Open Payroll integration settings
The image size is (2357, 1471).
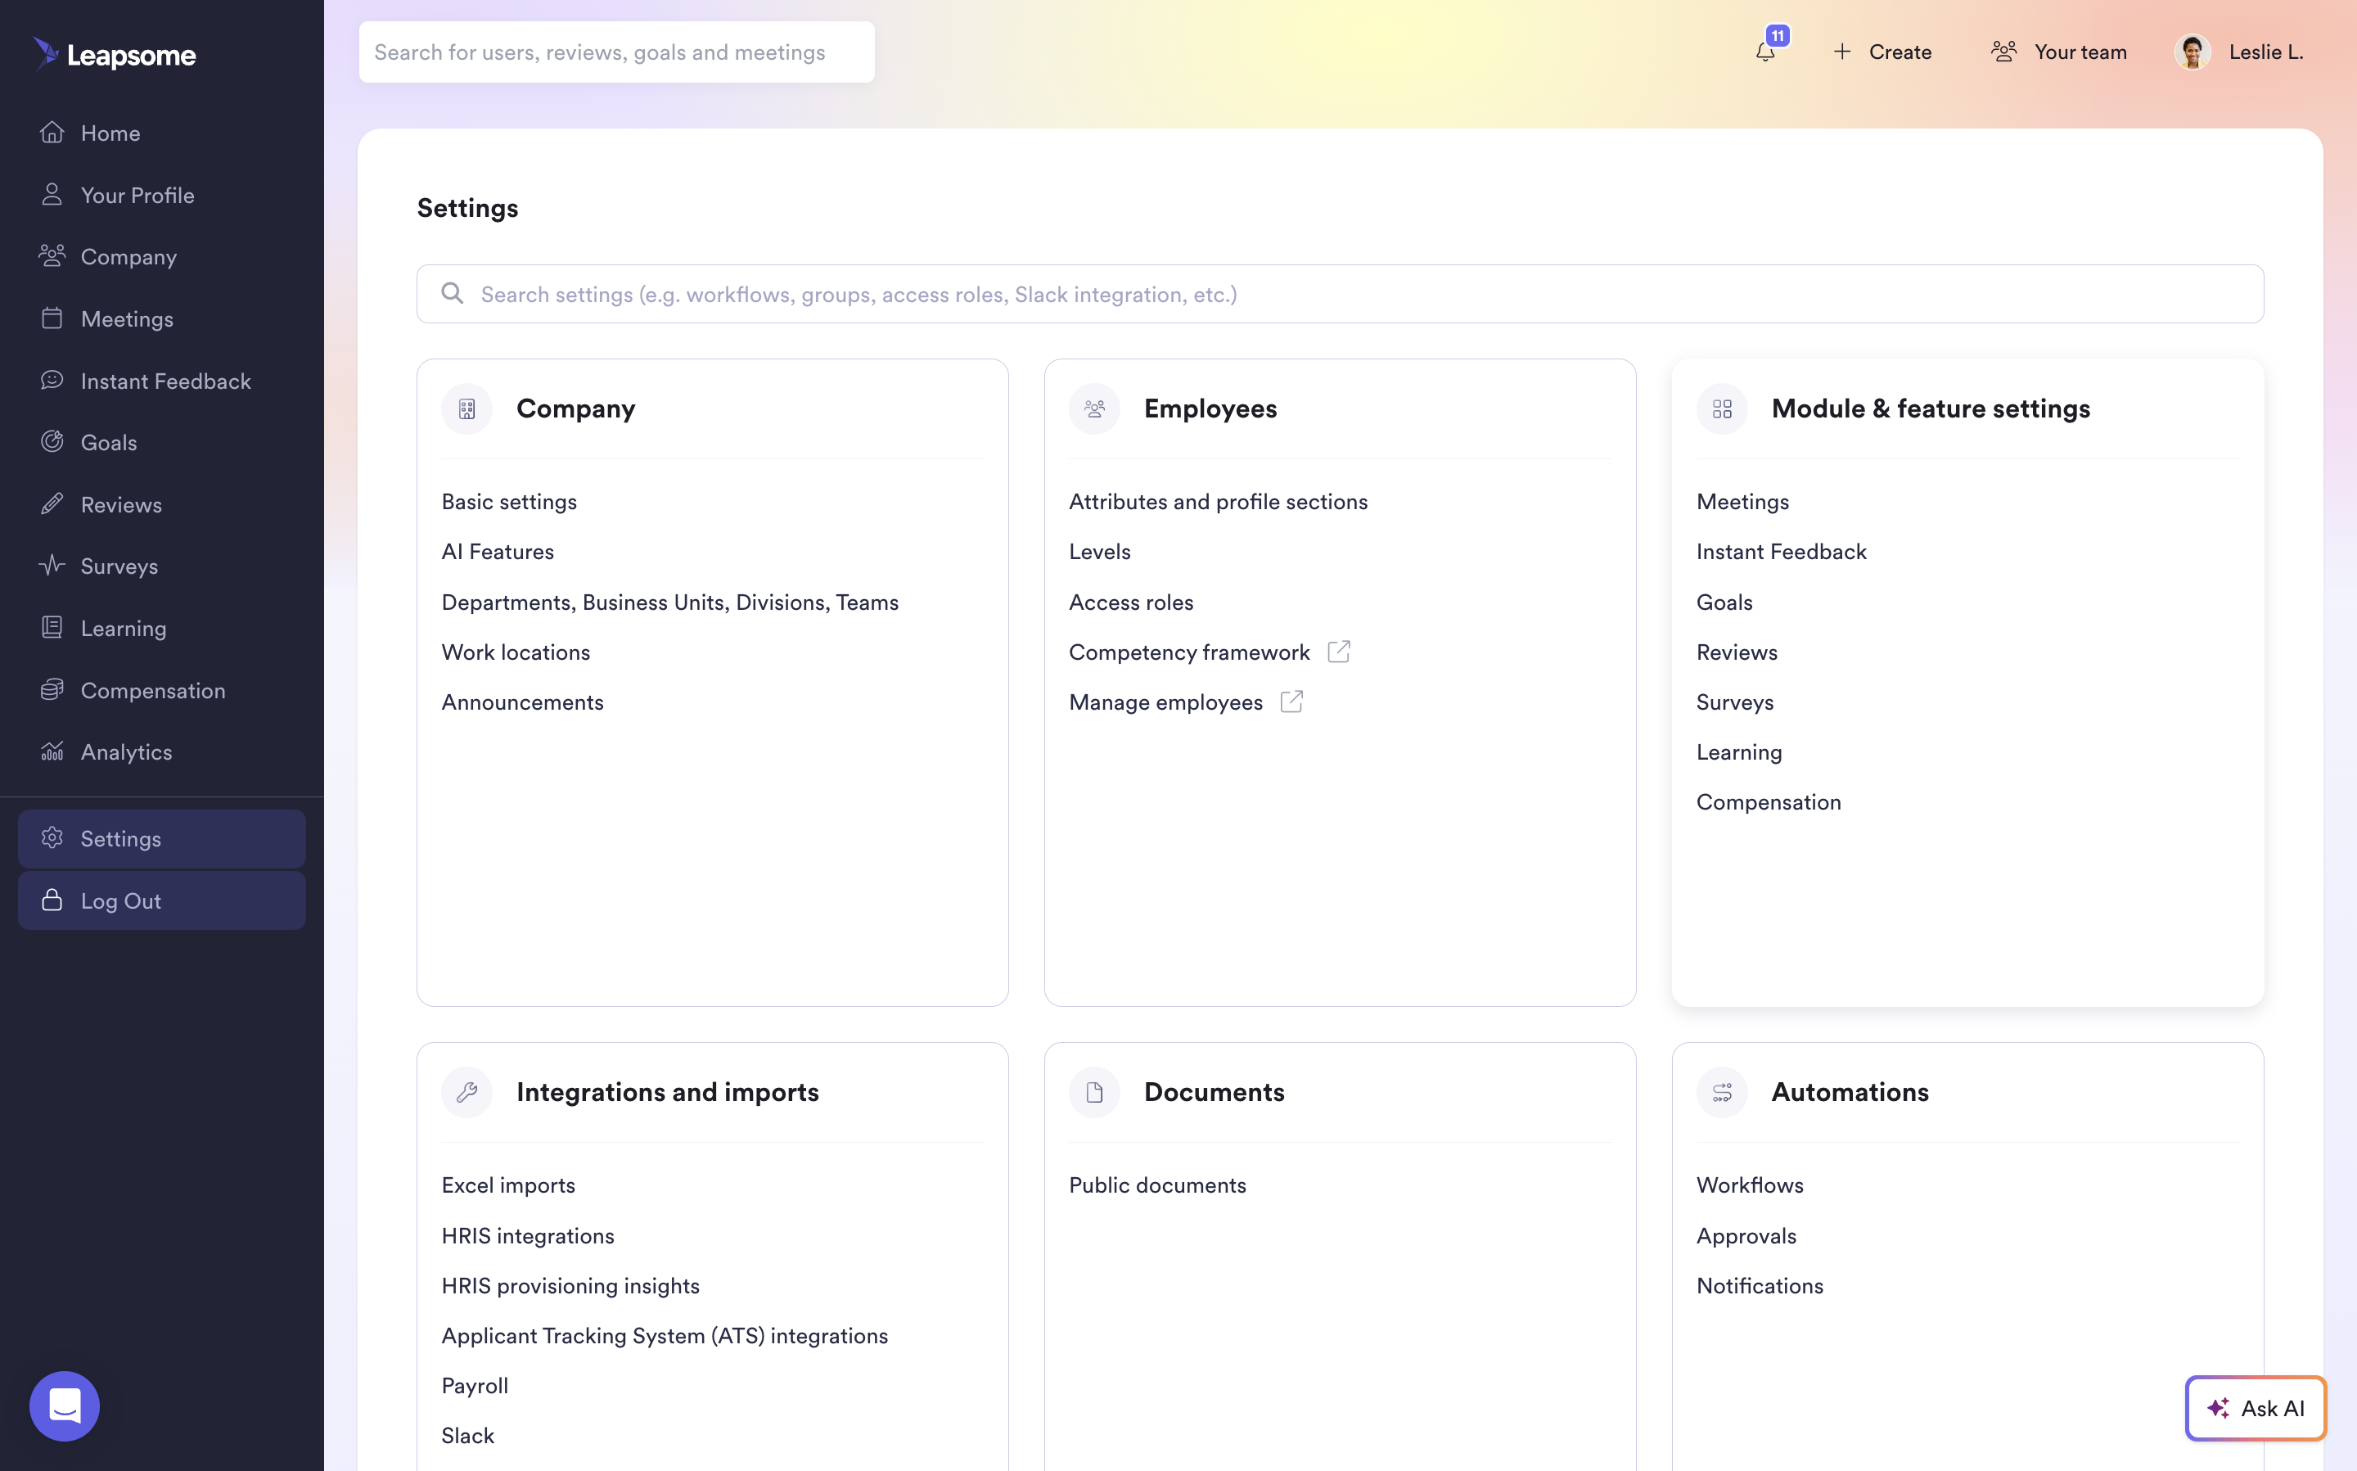475,1385
